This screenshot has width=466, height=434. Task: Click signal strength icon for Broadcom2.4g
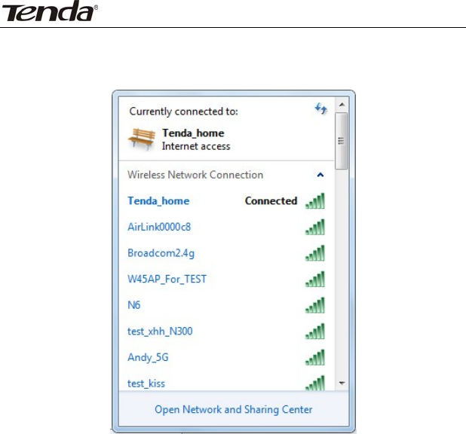(x=315, y=253)
